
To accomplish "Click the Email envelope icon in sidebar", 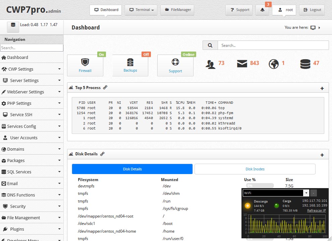I will (4, 183).
